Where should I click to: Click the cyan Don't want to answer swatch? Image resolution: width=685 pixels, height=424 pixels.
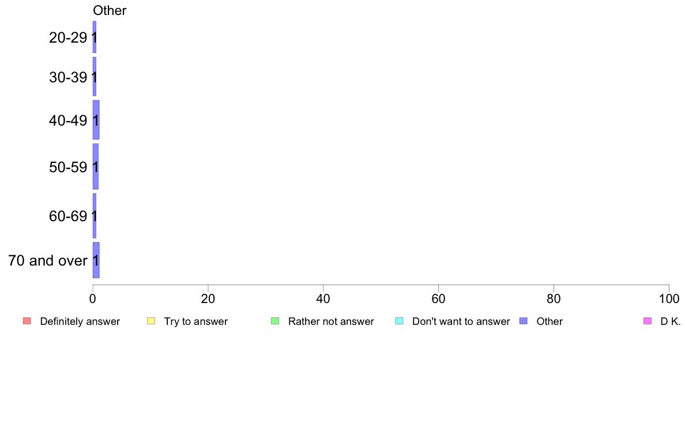[399, 321]
